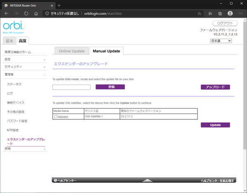
Task: Open the NTP設定 page
Action: point(13,130)
